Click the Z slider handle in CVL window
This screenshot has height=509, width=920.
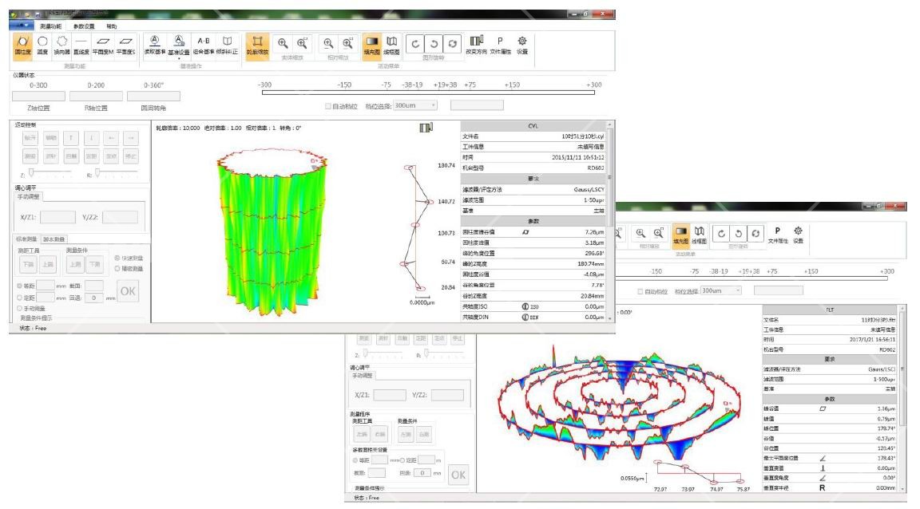[x=32, y=173]
